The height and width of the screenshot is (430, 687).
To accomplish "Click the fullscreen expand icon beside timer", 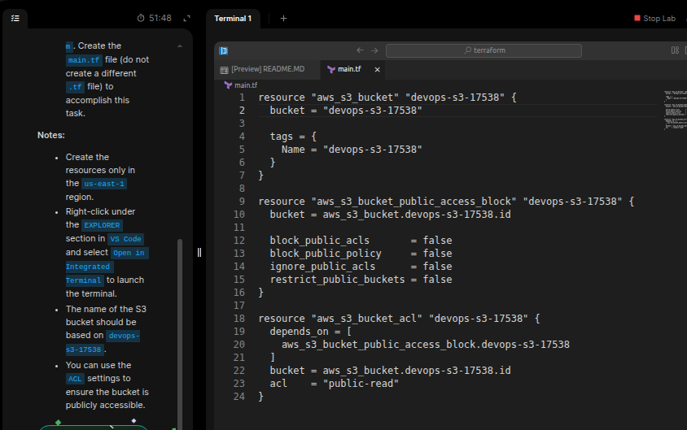I will (187, 18).
